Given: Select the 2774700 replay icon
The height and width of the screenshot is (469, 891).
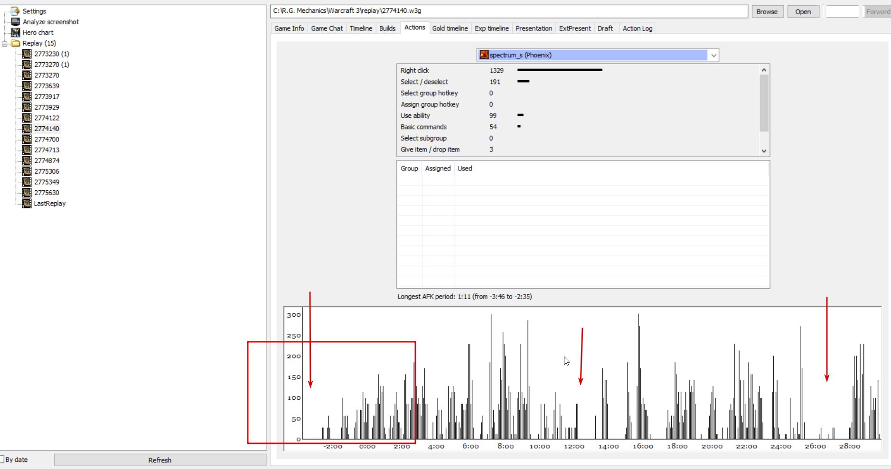Looking at the screenshot, I should tap(27, 139).
